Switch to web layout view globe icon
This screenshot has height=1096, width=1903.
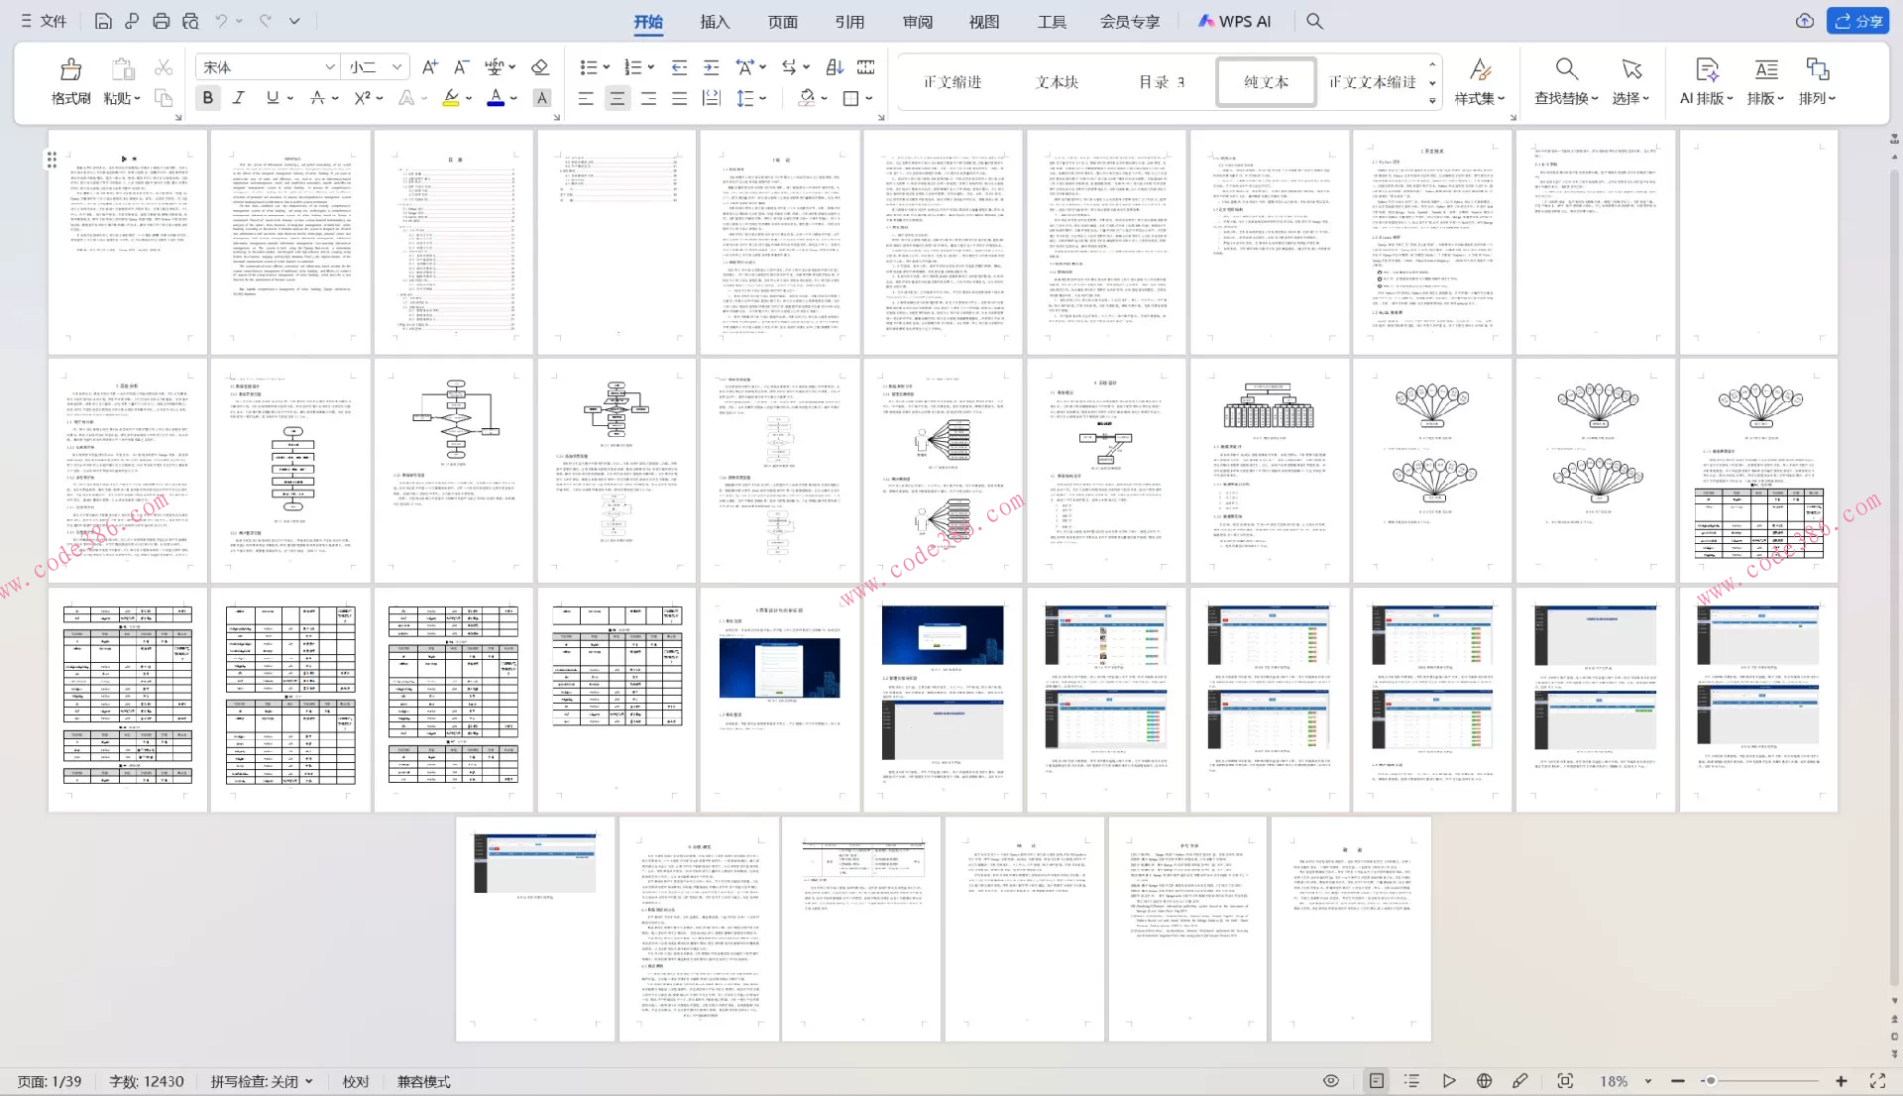[x=1484, y=1081]
